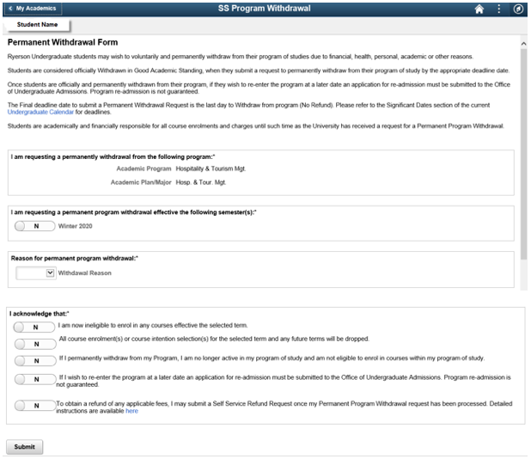Viewport: 531px width, 459px height.
Task: Open the three-dot Actions menu
Action: tap(499, 9)
